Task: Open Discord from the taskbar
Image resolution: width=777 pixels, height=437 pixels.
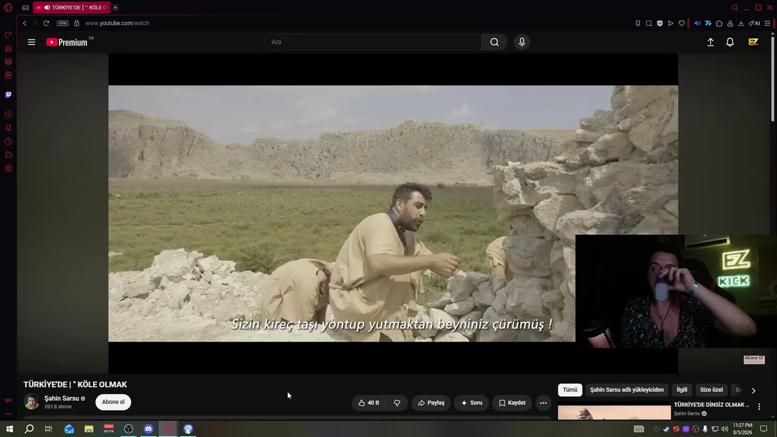Action: point(149,429)
